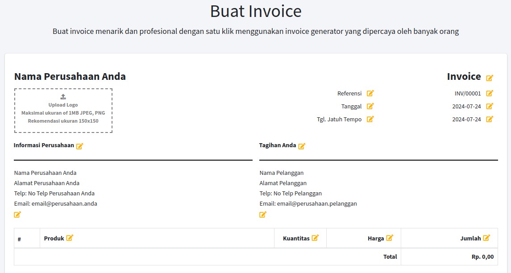Click the Buat Invoice page title
The width and height of the screenshot is (511, 273).
(x=256, y=11)
